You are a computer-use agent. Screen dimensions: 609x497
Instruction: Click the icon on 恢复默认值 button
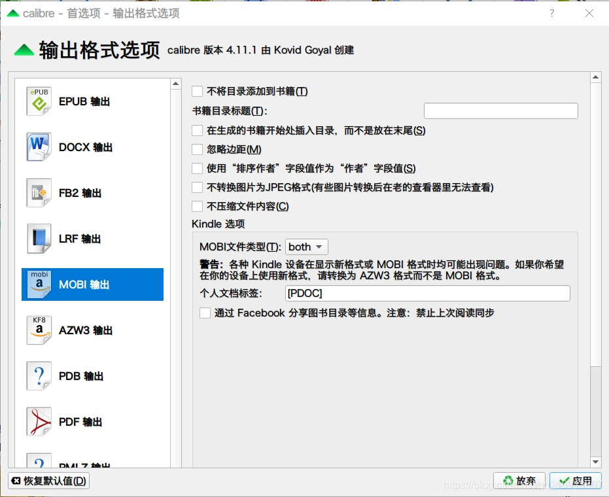[x=16, y=481]
